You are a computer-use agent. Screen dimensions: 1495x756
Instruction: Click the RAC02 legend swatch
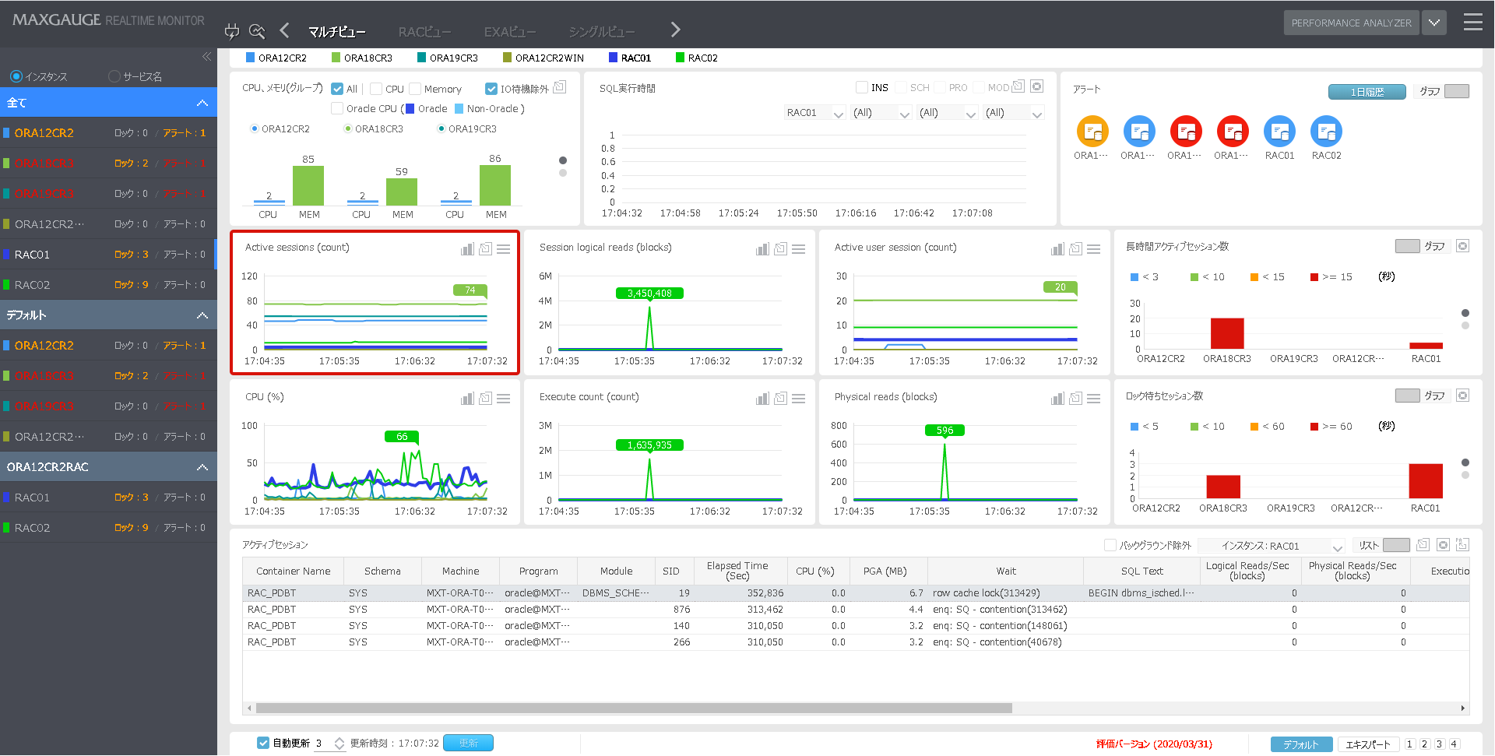click(x=680, y=58)
